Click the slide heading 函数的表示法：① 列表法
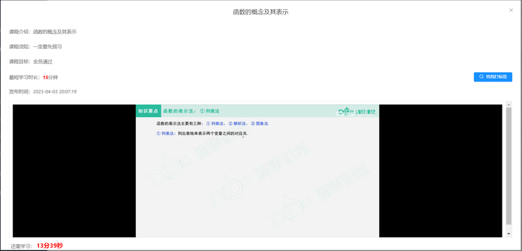Viewport: 522px width, 251px height. (x=191, y=111)
